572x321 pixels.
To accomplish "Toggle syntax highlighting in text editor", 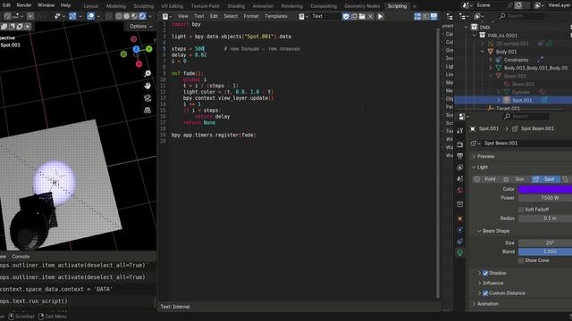I will [433, 16].
